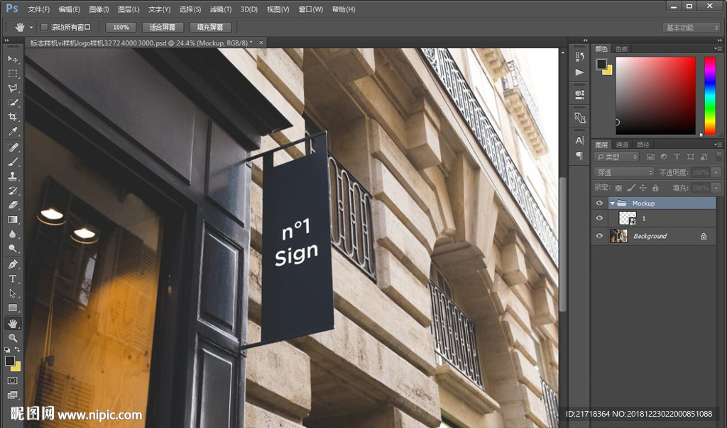The height and width of the screenshot is (428, 727).
Task: Open the 图像(I) menu
Action: (99, 9)
